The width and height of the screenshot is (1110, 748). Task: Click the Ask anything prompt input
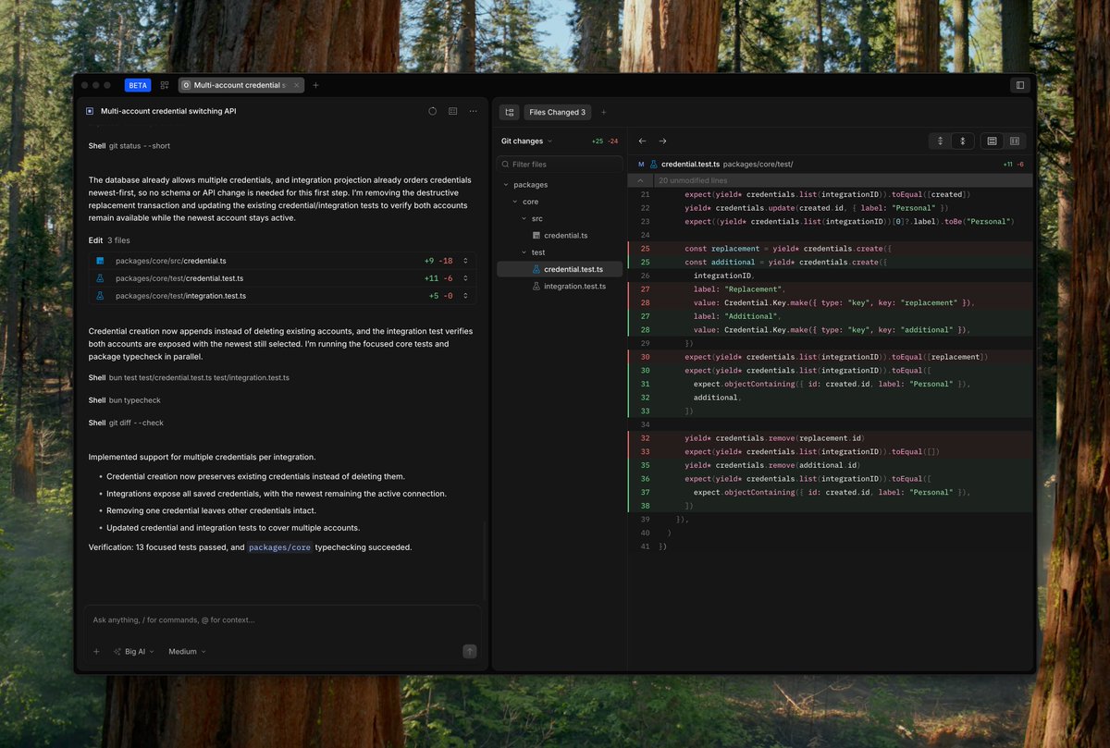click(x=283, y=620)
